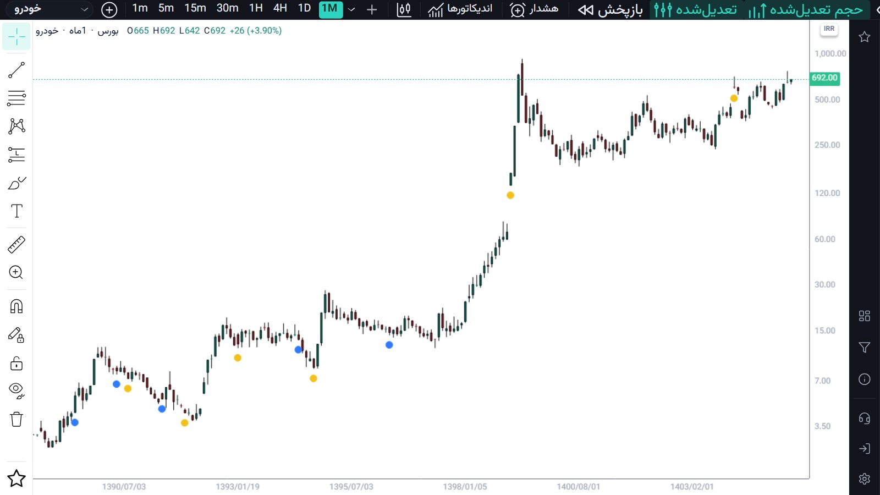Select the trend line drawing tool
The height and width of the screenshot is (495, 880).
click(x=16, y=70)
